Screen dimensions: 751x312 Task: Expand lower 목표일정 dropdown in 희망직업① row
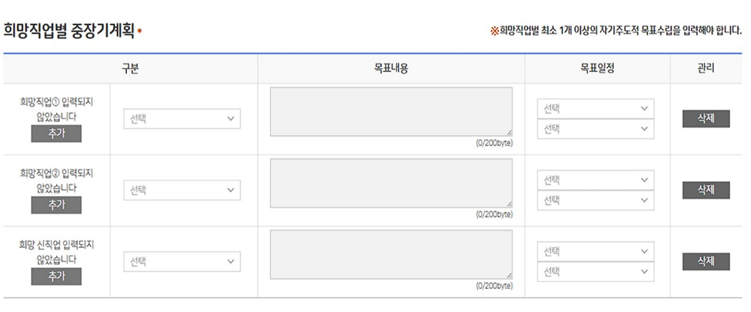point(595,129)
